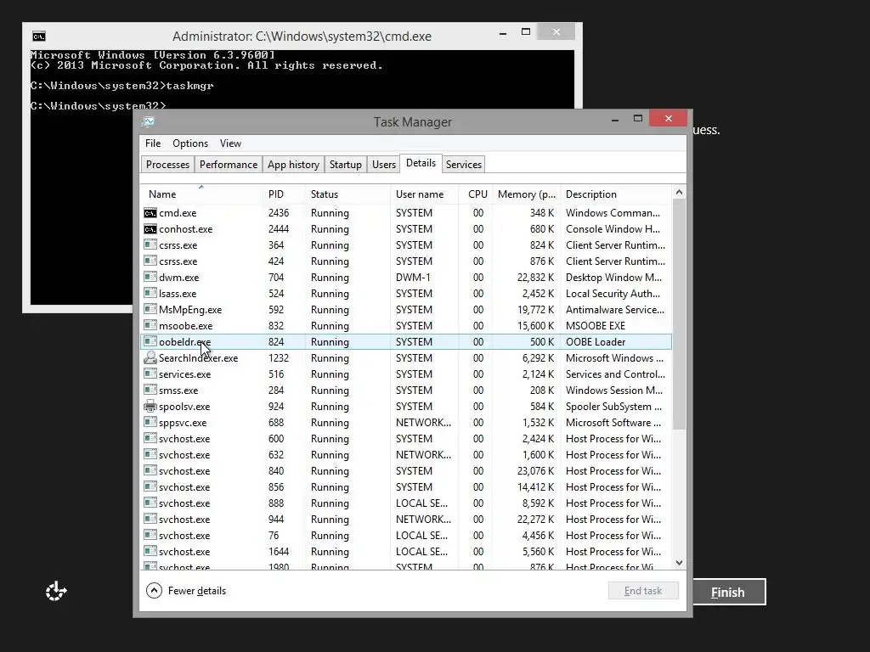Screen dimensions: 870x652
Task: Switch to the Services tab
Action: coord(463,165)
